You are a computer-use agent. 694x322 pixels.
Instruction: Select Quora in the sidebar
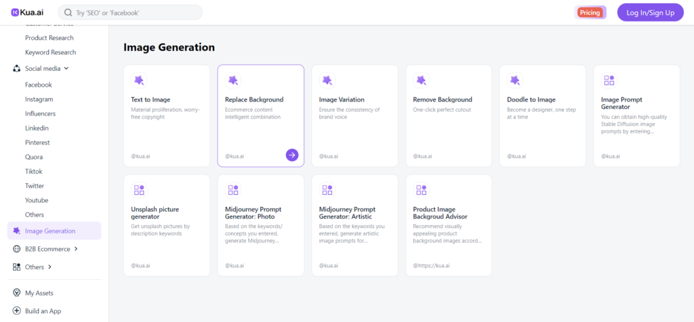click(x=34, y=157)
